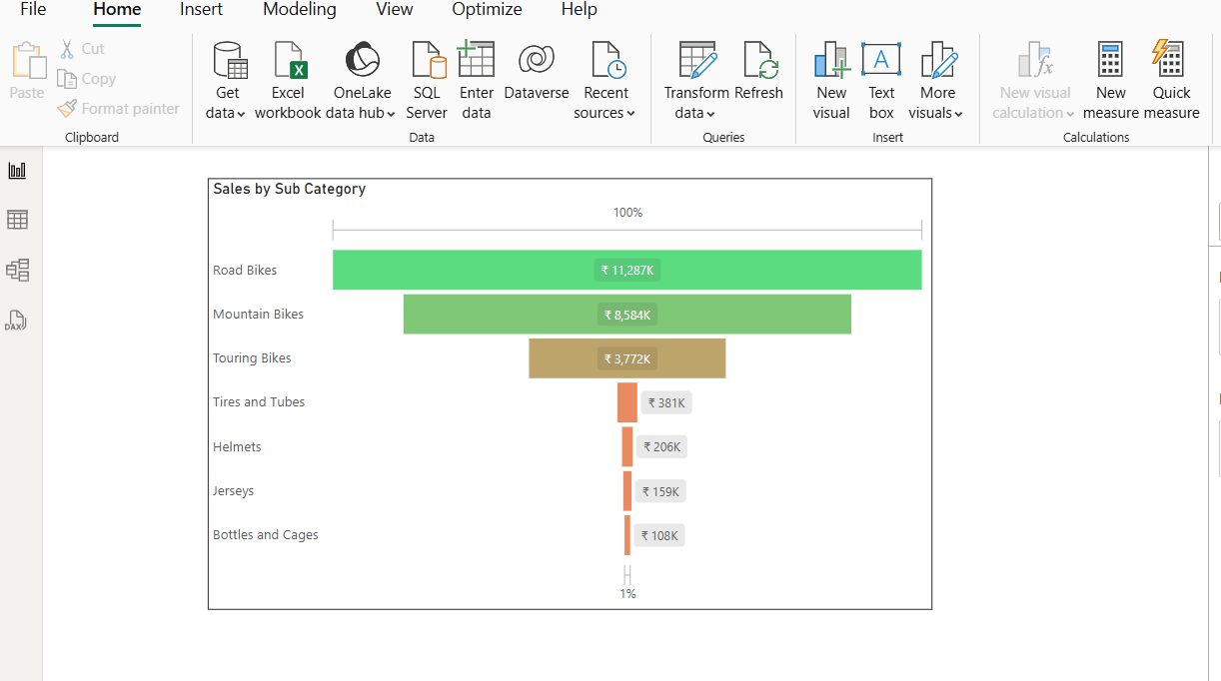The height and width of the screenshot is (681, 1221).
Task: Expand New visual calculation dropdown arrow
Action: (1070, 114)
